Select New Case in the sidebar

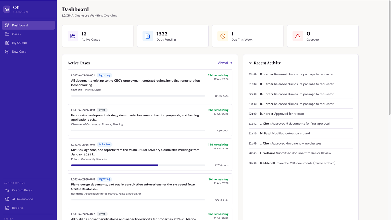coord(28,52)
